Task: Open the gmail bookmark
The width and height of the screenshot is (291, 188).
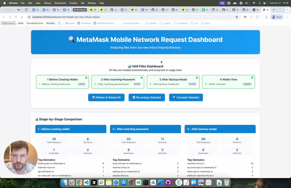Action: pos(70,23)
